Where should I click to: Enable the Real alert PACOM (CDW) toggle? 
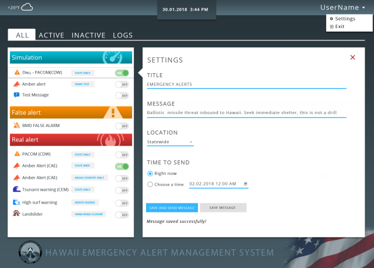(122, 155)
